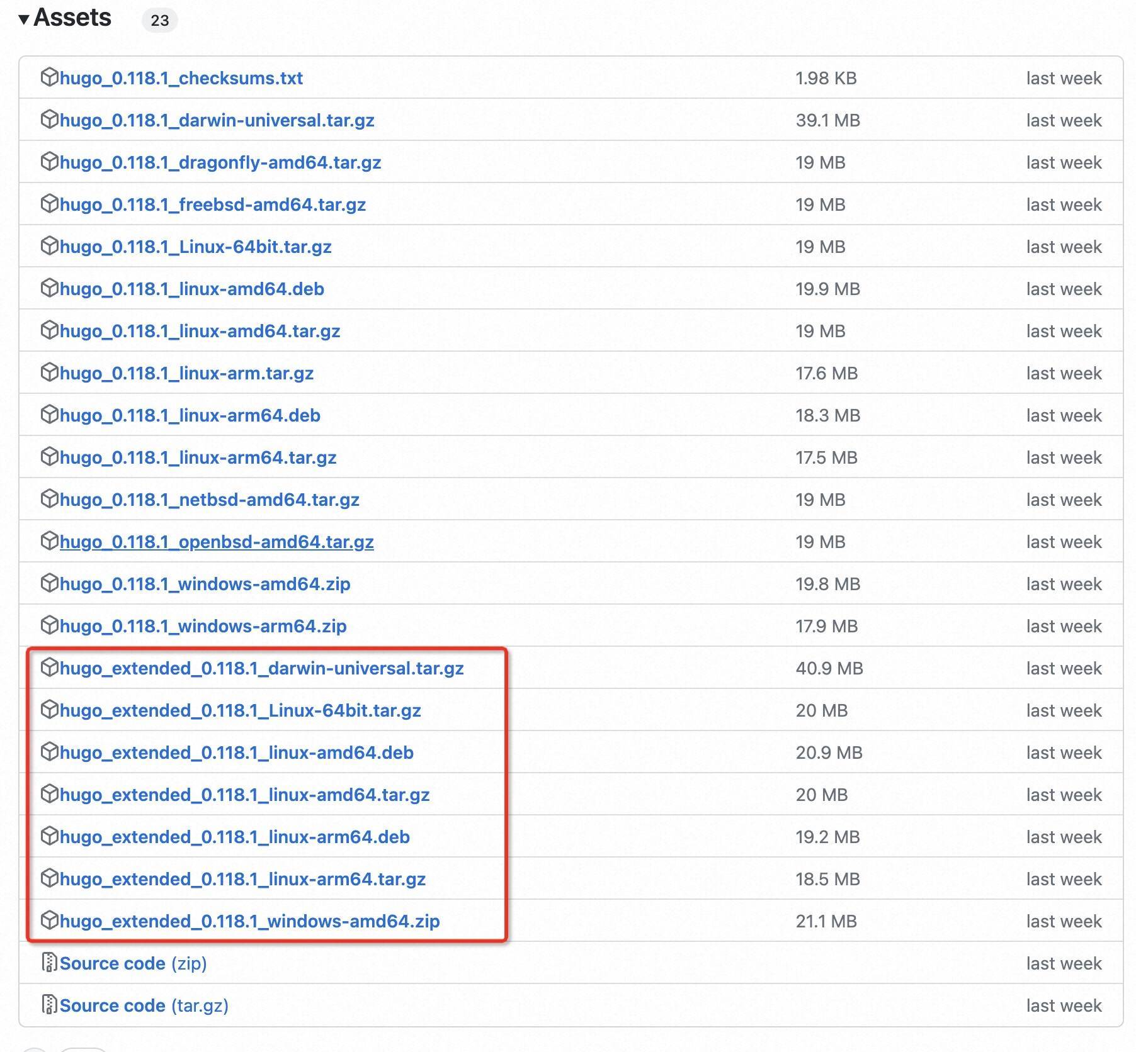Click package icon beside hugo_0.118.1_netbsd-amd64.tar.gz
1136x1052 pixels.
(x=49, y=499)
